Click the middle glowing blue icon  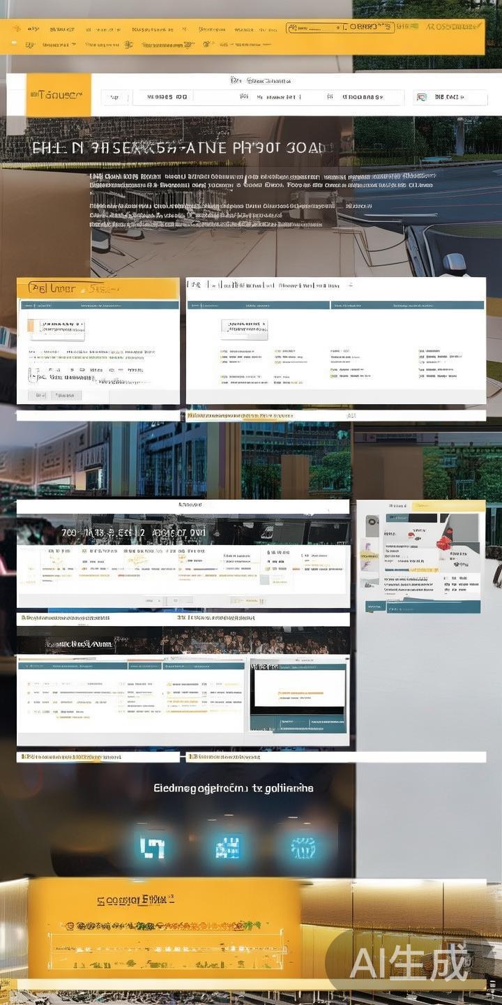point(227,847)
